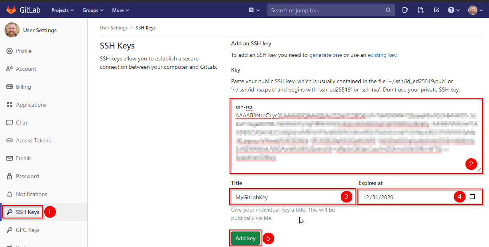This screenshot has width=489, height=247.
Task: Open the Groups menu
Action: tap(93, 10)
